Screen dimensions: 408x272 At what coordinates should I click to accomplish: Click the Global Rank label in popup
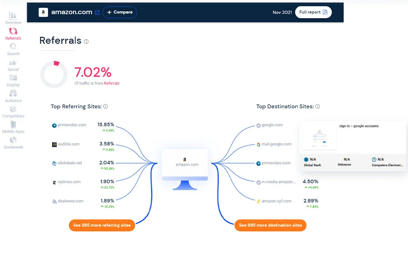pos(312,165)
